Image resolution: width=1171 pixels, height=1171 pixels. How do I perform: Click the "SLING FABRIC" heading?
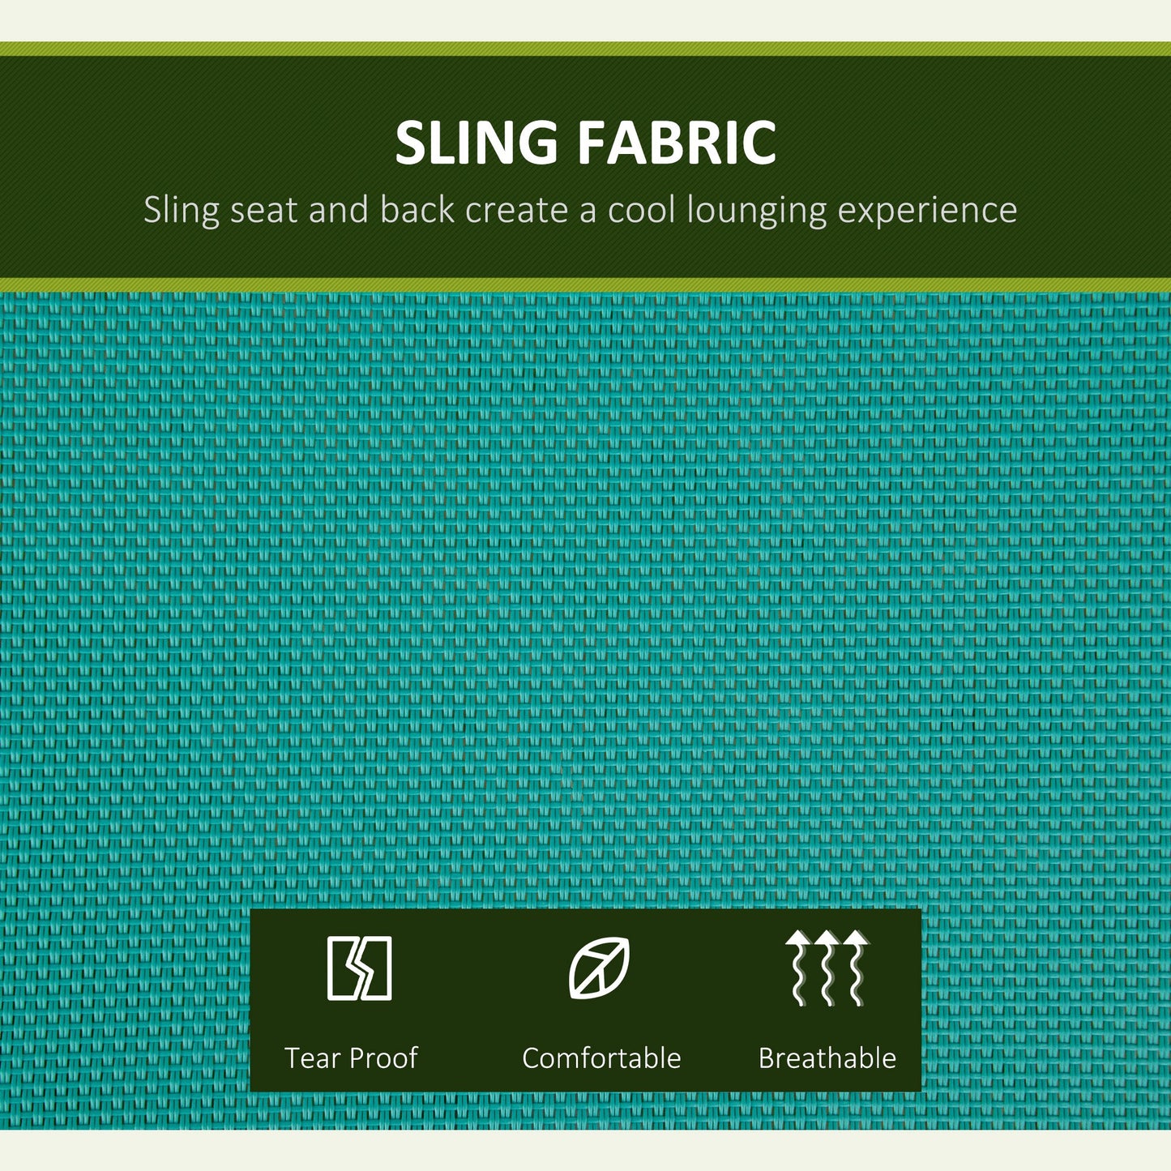click(585, 143)
